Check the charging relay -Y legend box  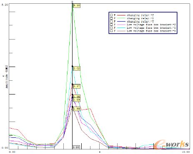(x=111, y=21)
